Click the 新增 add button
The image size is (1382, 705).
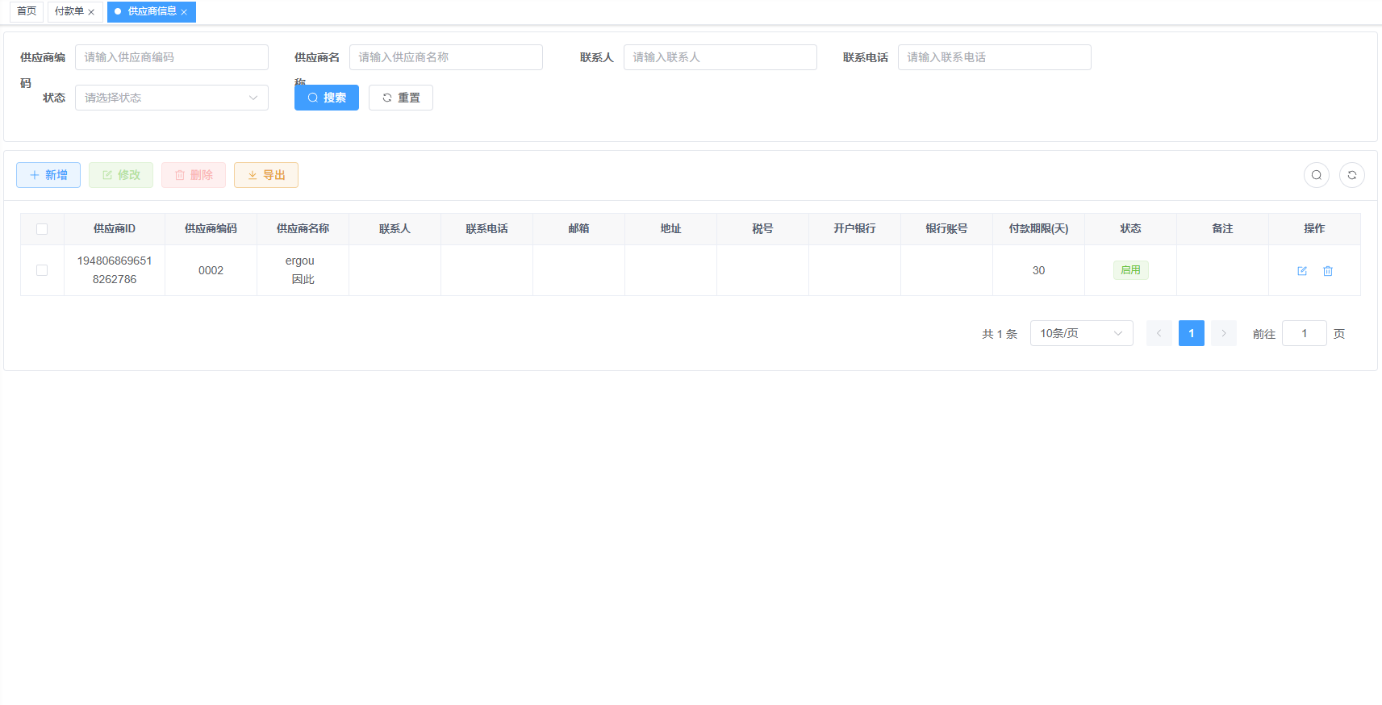(x=48, y=175)
